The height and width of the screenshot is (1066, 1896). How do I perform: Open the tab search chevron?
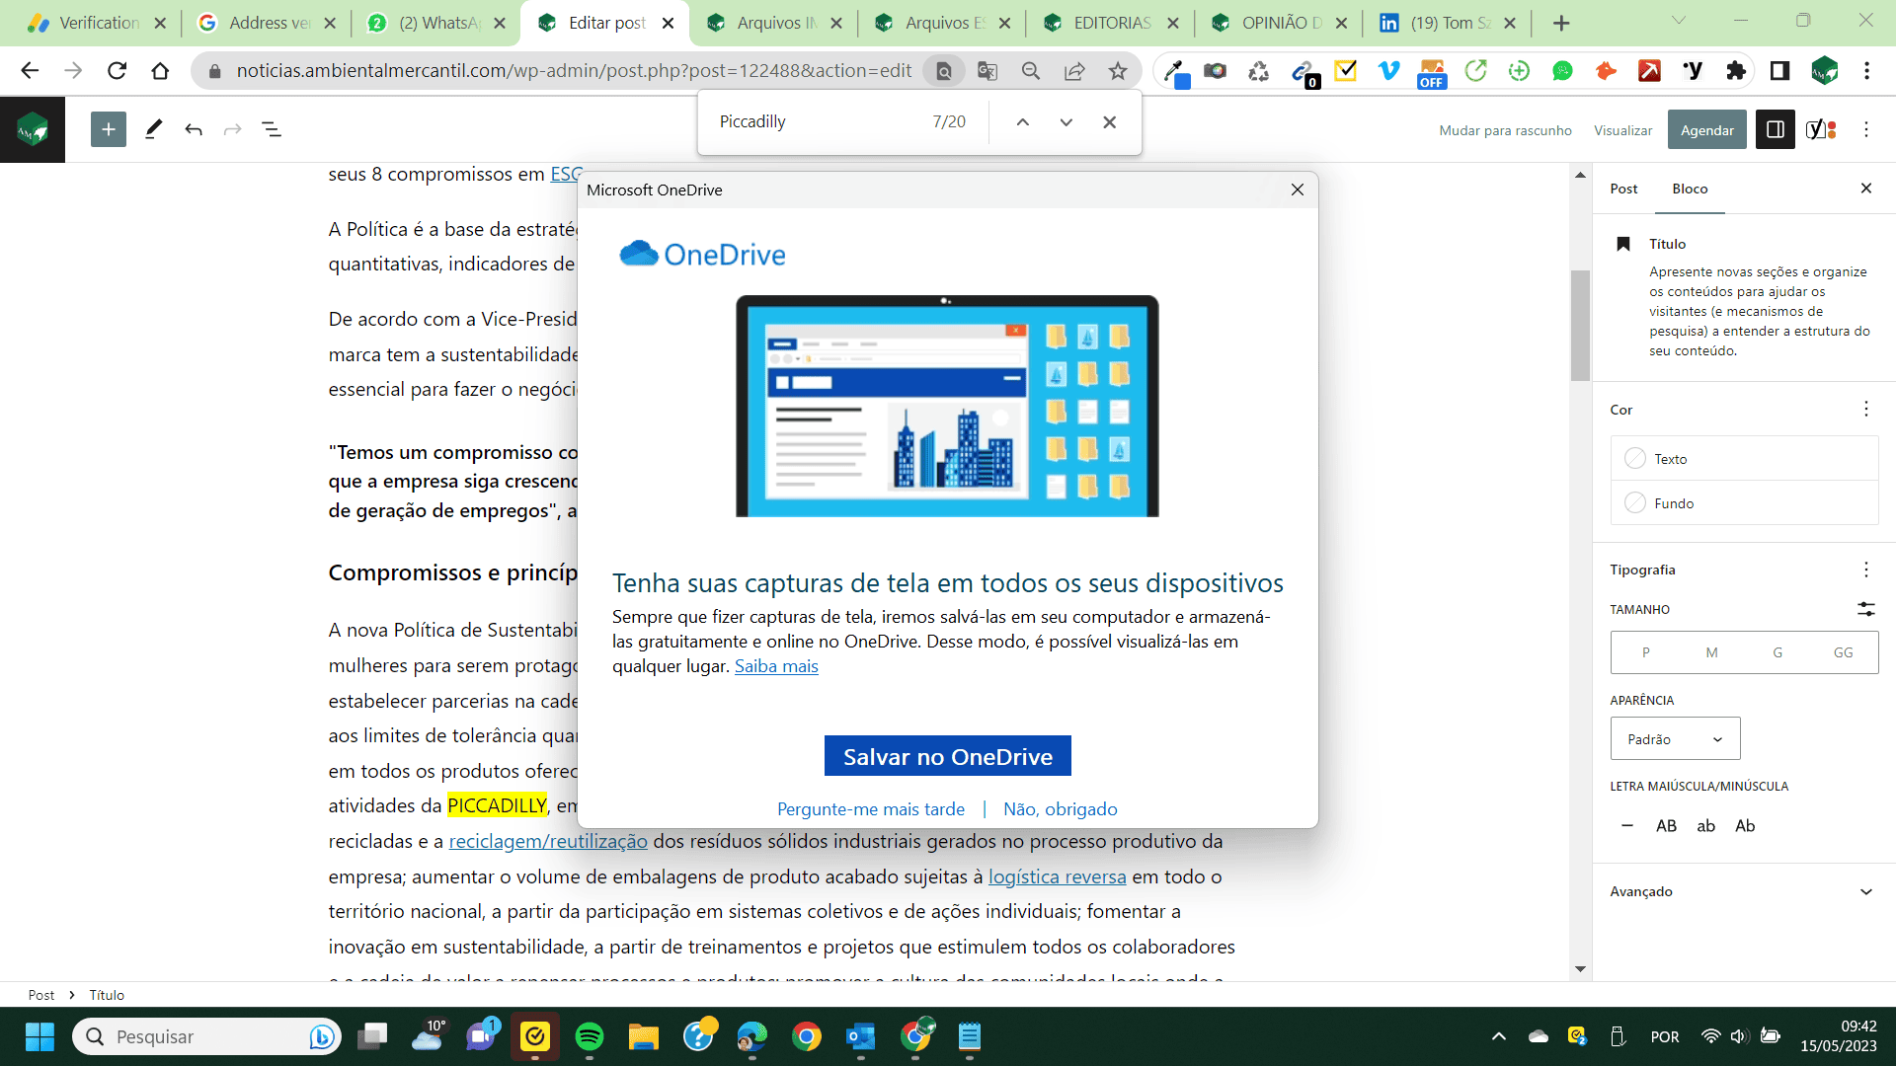coord(1679,21)
